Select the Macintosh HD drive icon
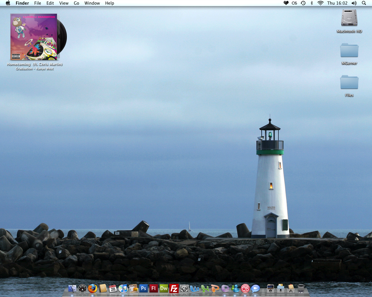This screenshot has width=372, height=297. (349, 18)
